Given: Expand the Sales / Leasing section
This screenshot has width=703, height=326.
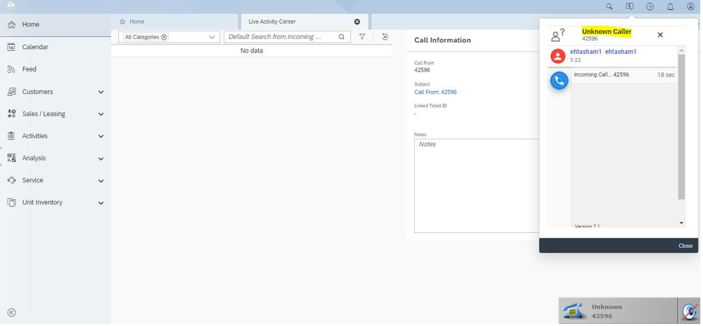Looking at the screenshot, I should click(x=101, y=115).
